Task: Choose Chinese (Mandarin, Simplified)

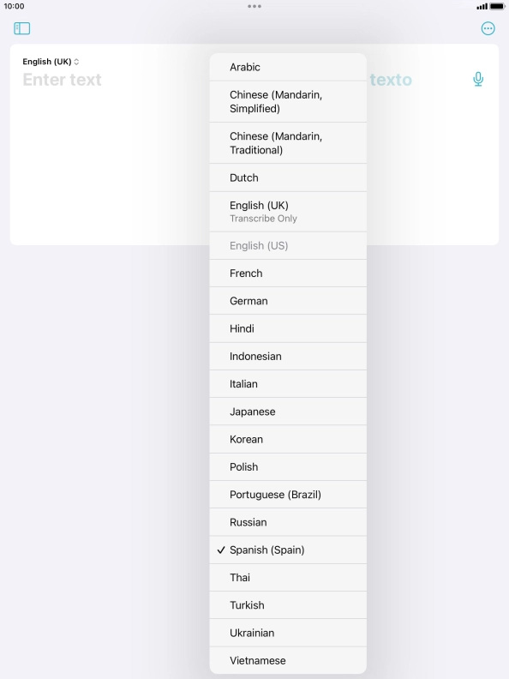Action: coord(288,102)
